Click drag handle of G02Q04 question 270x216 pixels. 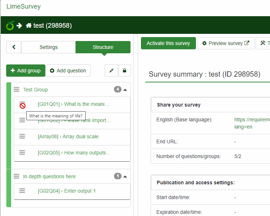(22, 191)
